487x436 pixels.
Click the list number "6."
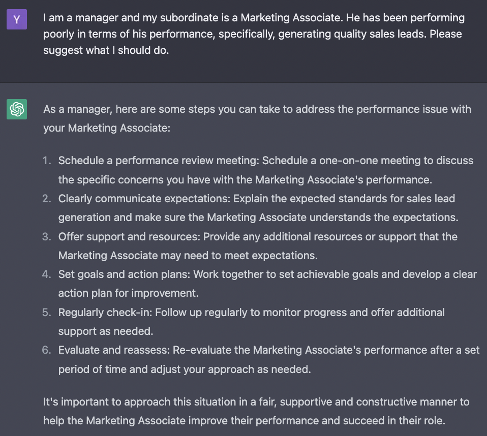tap(47, 350)
